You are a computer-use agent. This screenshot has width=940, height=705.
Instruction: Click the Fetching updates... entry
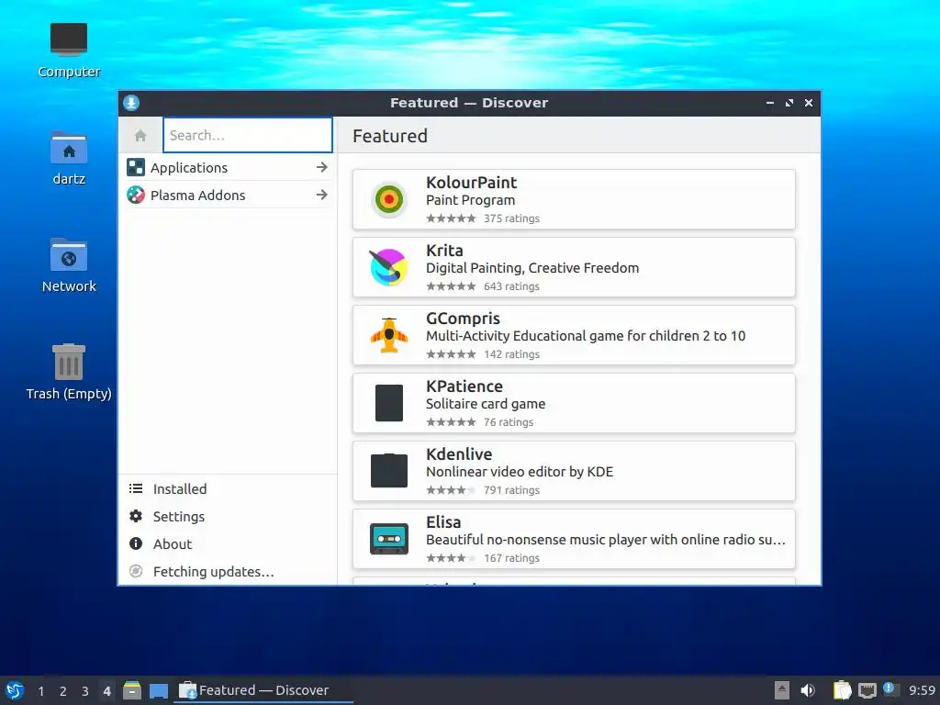point(228,571)
